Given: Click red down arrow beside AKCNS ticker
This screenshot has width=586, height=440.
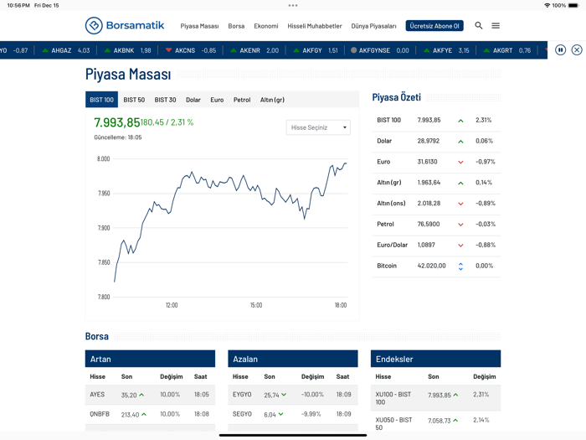Looking at the screenshot, I should [x=168, y=50].
